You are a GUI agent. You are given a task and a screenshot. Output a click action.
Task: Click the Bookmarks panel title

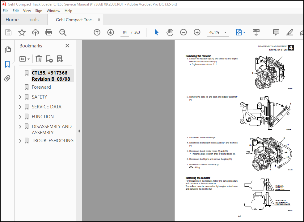31,46
